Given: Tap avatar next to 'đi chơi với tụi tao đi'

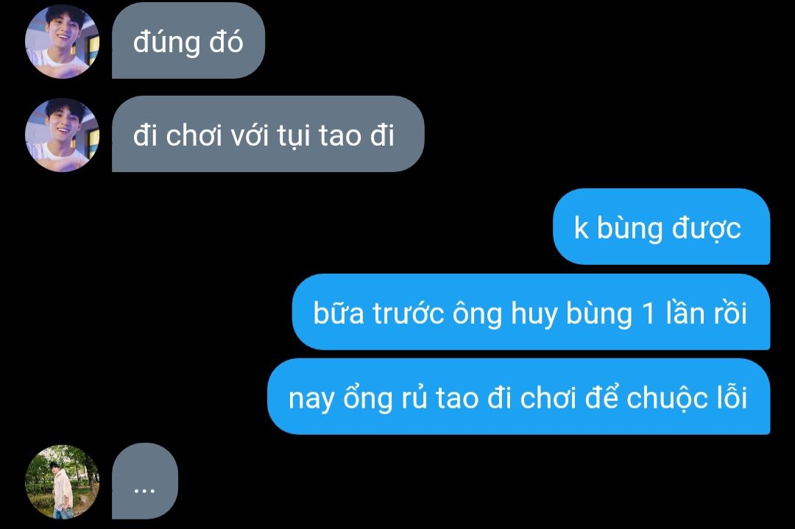Looking at the screenshot, I should tap(62, 135).
